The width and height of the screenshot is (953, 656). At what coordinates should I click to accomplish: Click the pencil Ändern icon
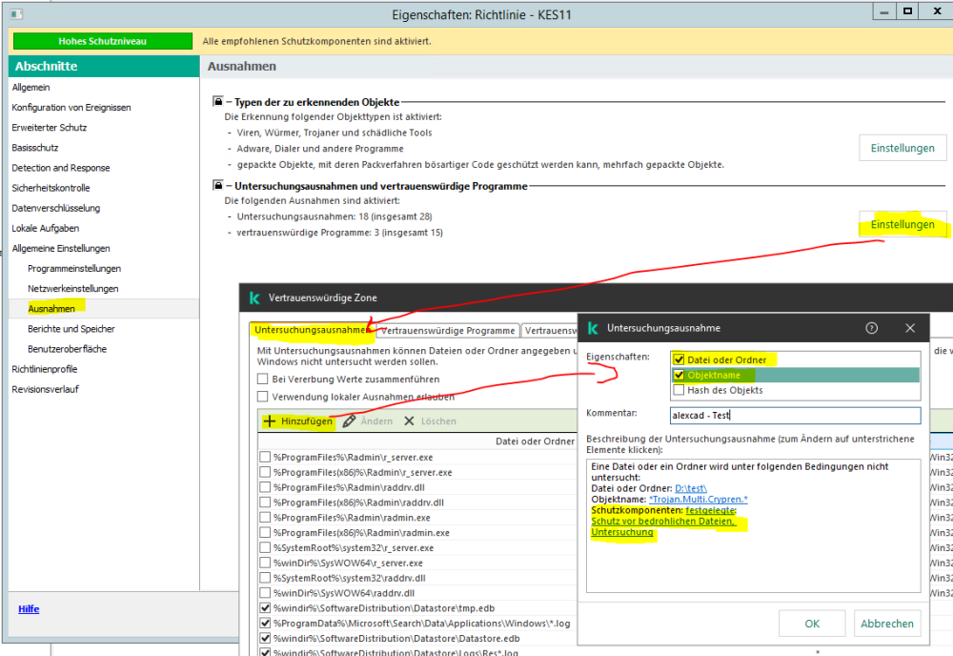(349, 421)
